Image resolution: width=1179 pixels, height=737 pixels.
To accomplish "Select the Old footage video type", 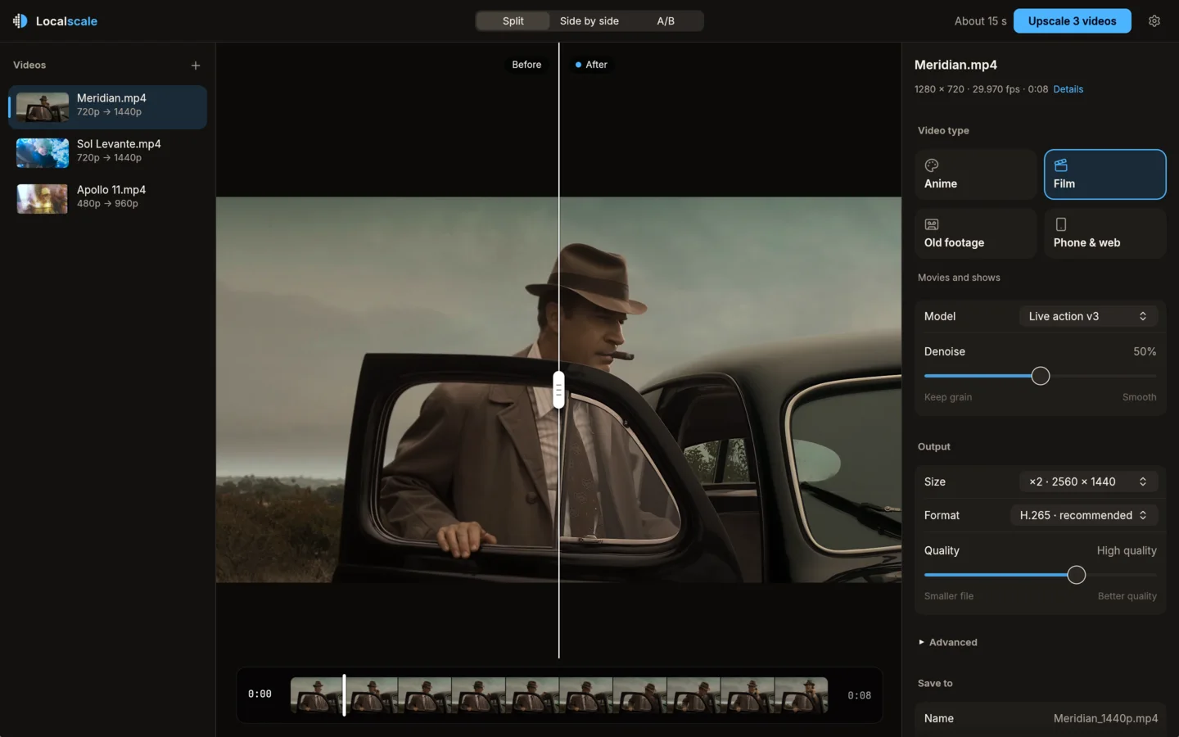I will coord(975,233).
